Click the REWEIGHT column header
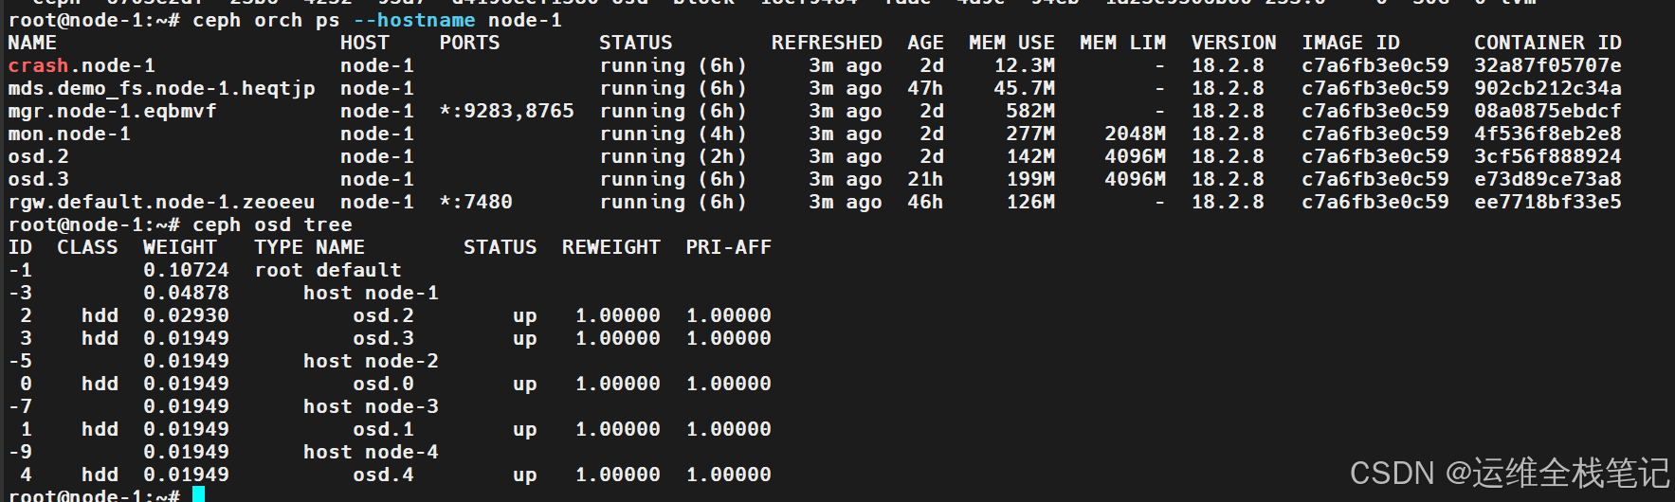The width and height of the screenshot is (1675, 502). tap(611, 247)
